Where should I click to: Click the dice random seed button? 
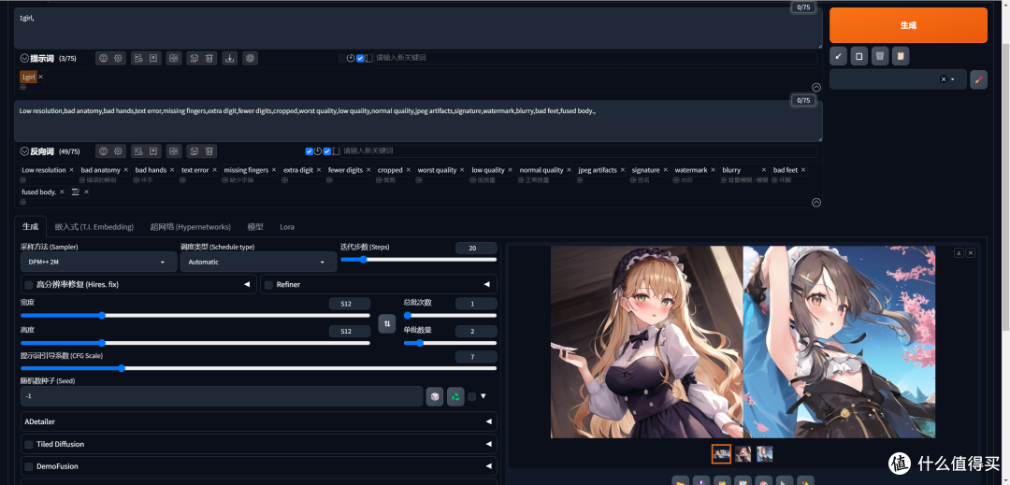[435, 396]
